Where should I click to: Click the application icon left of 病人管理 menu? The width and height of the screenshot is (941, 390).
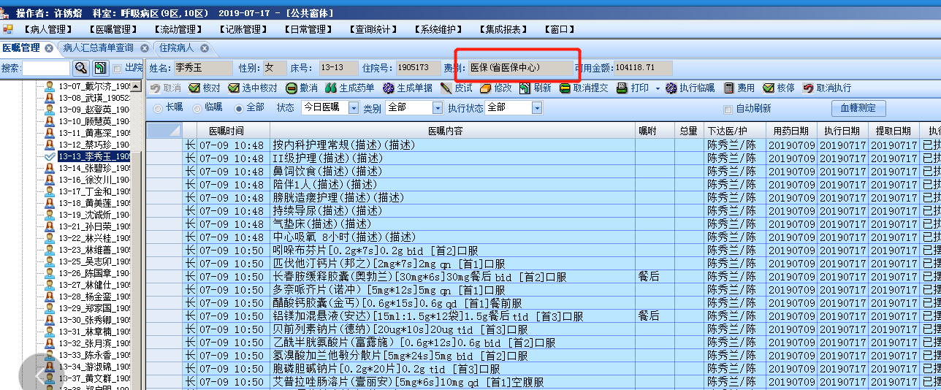point(8,29)
